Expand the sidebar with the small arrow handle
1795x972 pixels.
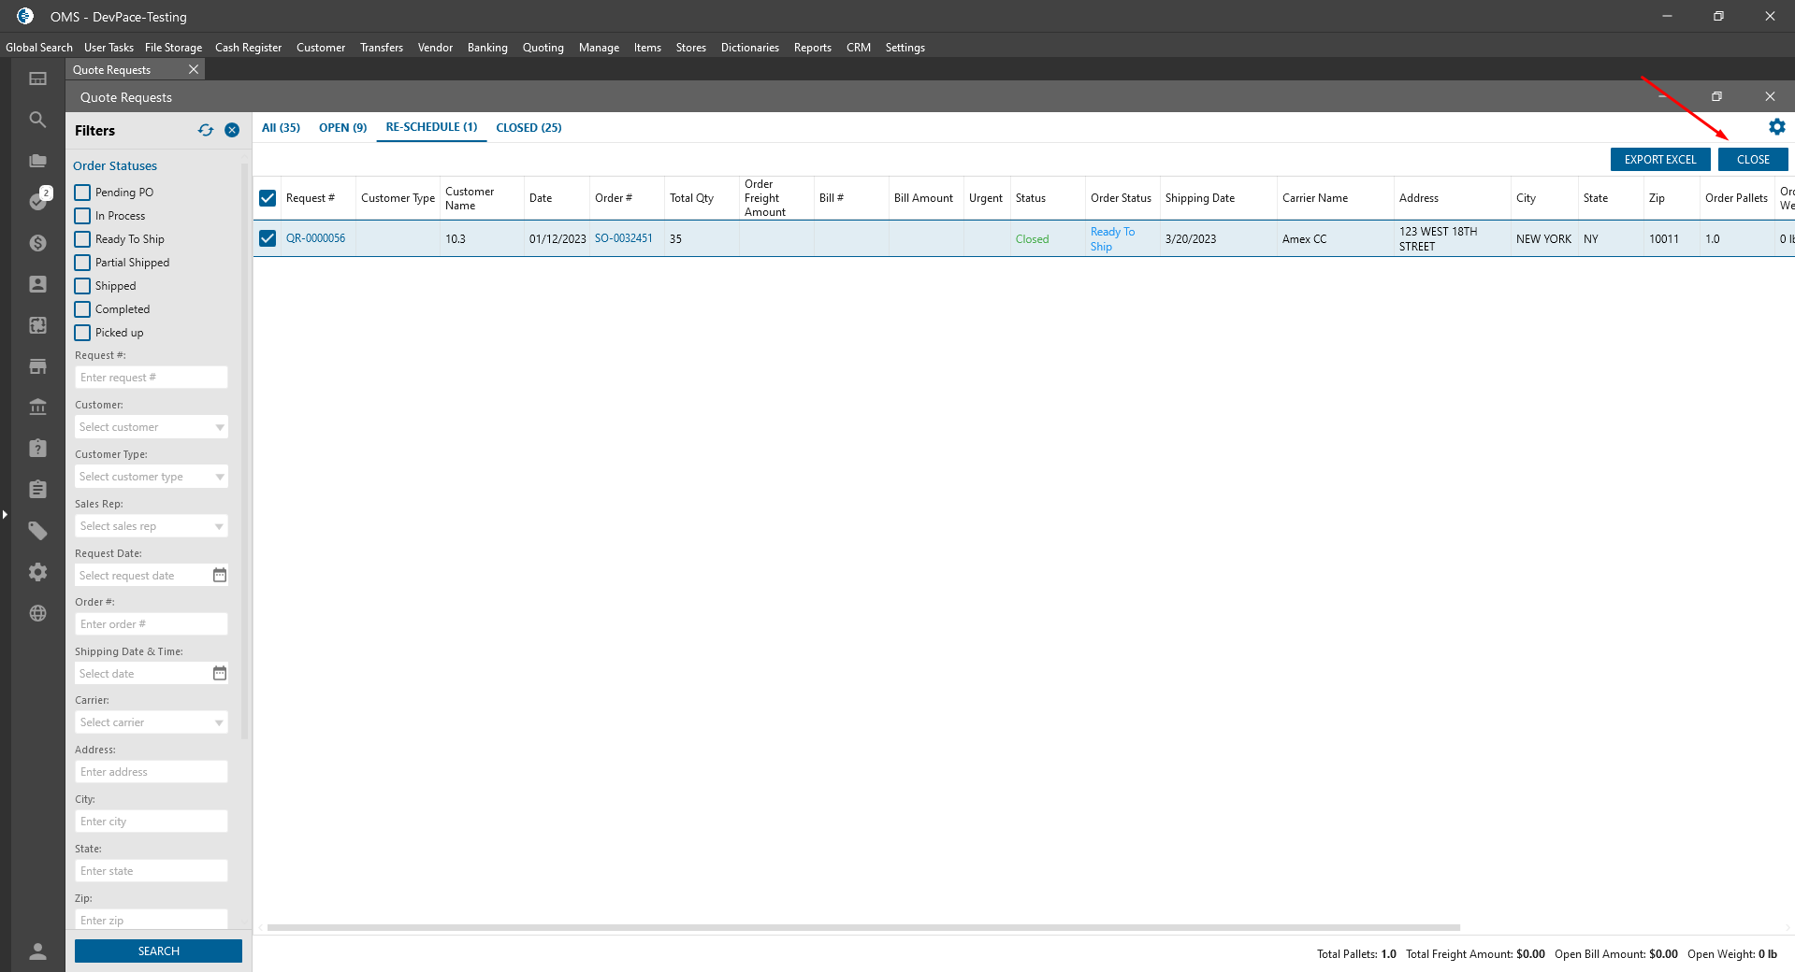point(5,514)
